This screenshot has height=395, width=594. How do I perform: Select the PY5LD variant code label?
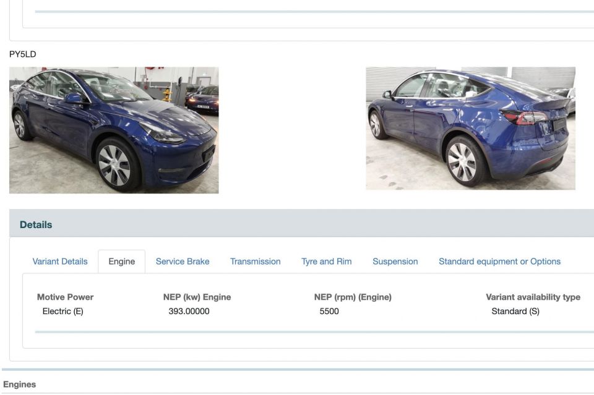[x=23, y=54]
